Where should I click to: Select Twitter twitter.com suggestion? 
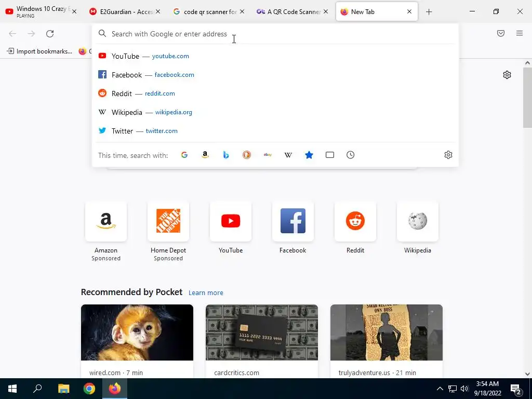(x=275, y=130)
